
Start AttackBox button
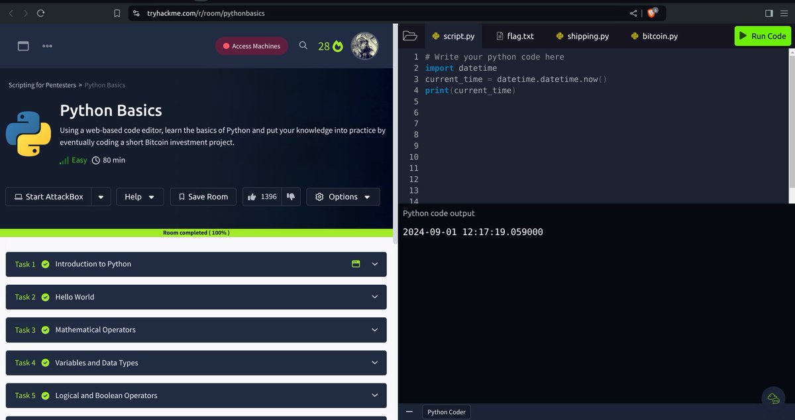click(x=48, y=197)
